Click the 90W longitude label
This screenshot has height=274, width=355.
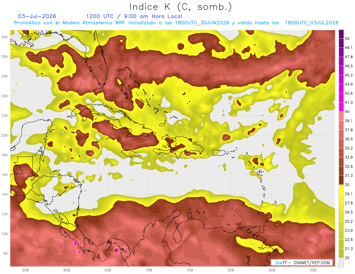pos(26,270)
